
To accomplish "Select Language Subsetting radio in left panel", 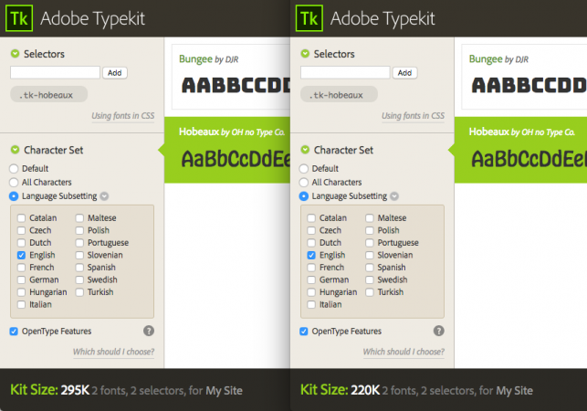I will click(x=14, y=196).
